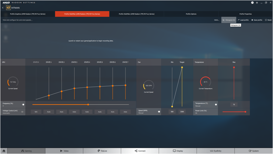Click the STATE 4 frequency point
The width and height of the screenshot is (273, 154).
click(87, 87)
